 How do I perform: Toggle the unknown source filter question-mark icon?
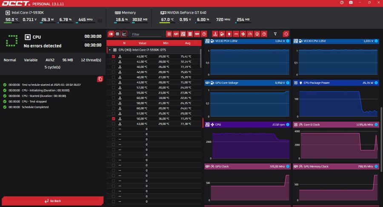click(x=204, y=34)
